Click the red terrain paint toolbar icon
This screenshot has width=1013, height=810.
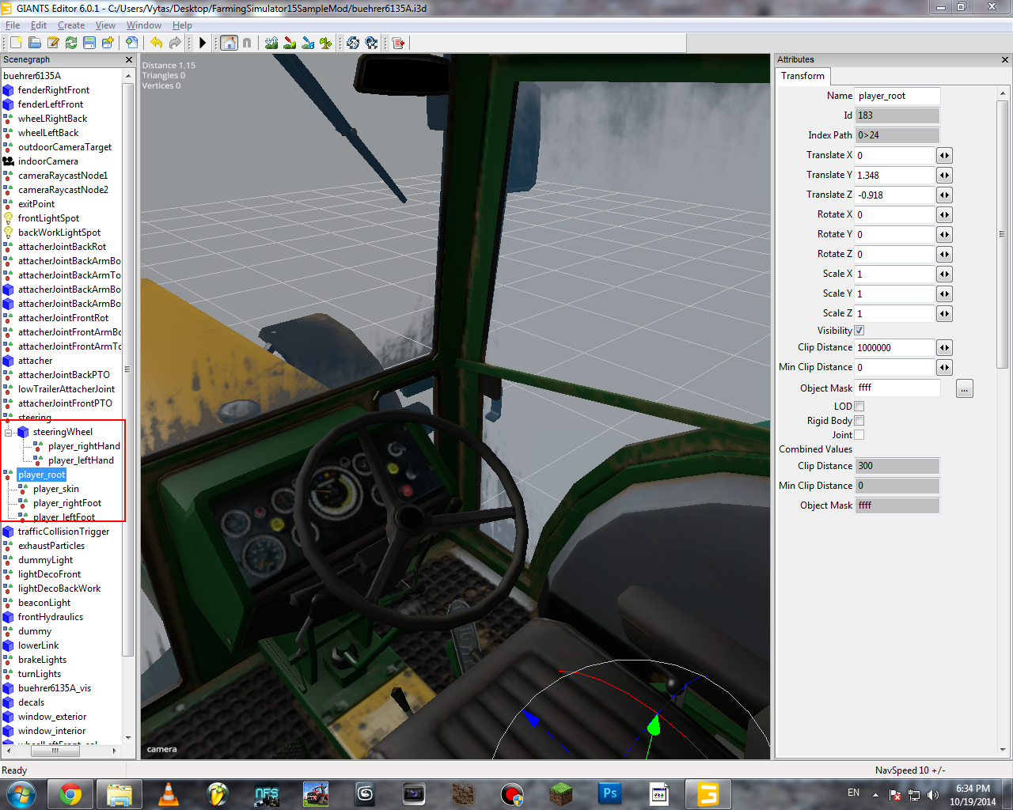coord(290,43)
